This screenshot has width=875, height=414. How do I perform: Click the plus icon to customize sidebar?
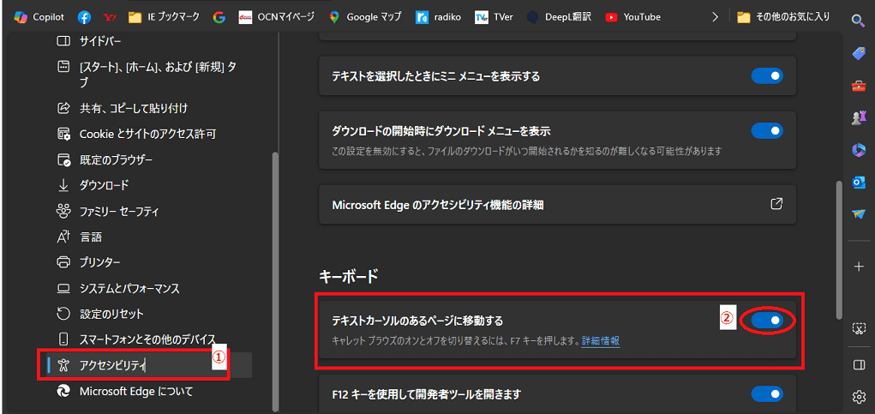pyautogui.click(x=858, y=266)
